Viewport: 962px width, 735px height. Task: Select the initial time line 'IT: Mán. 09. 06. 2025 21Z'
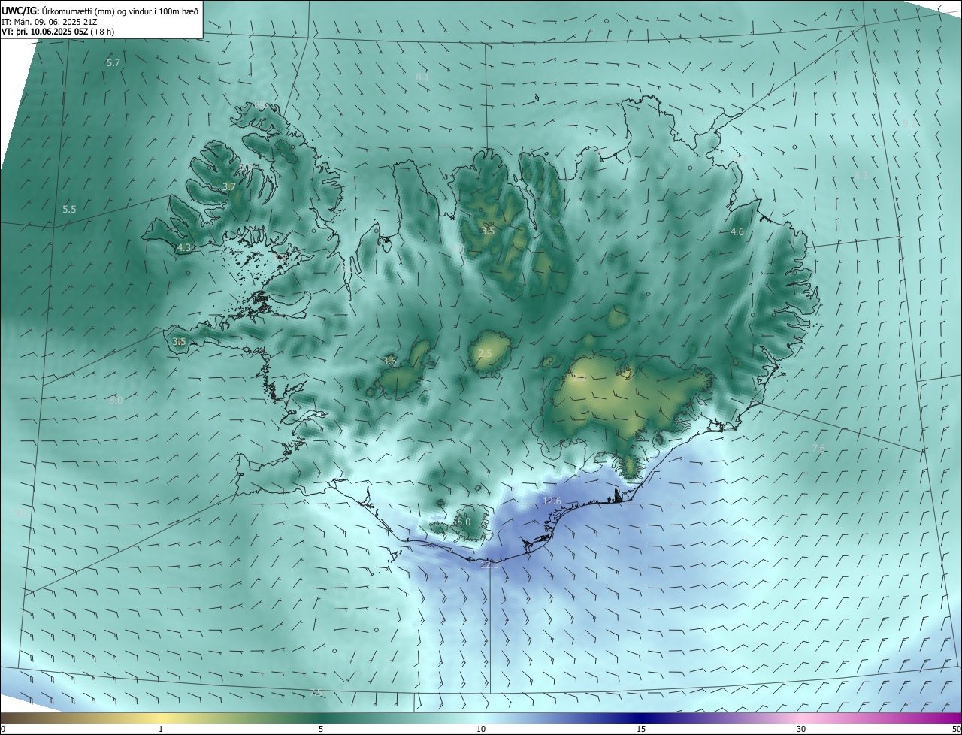(51, 21)
